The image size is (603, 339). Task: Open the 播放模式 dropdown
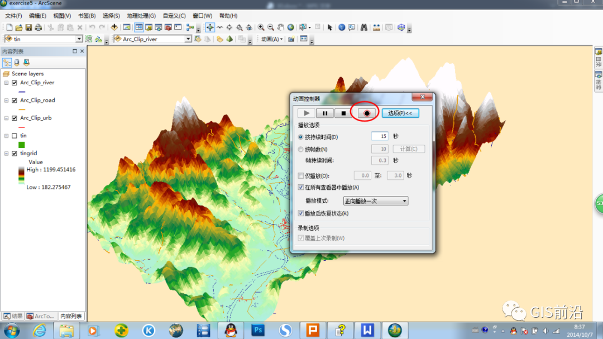(375, 201)
